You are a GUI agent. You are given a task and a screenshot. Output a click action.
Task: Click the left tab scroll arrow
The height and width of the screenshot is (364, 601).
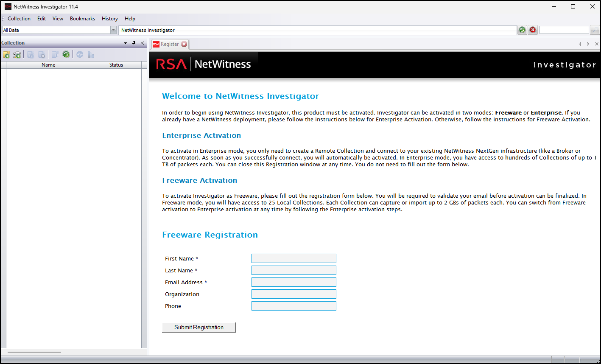coord(579,44)
